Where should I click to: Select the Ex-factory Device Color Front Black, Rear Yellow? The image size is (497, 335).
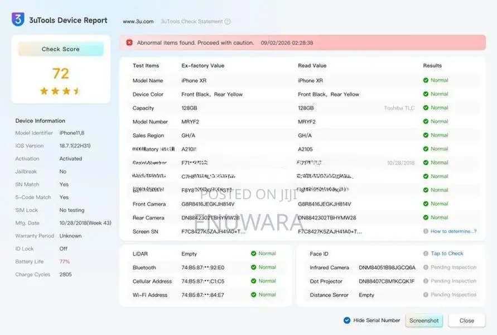point(212,94)
